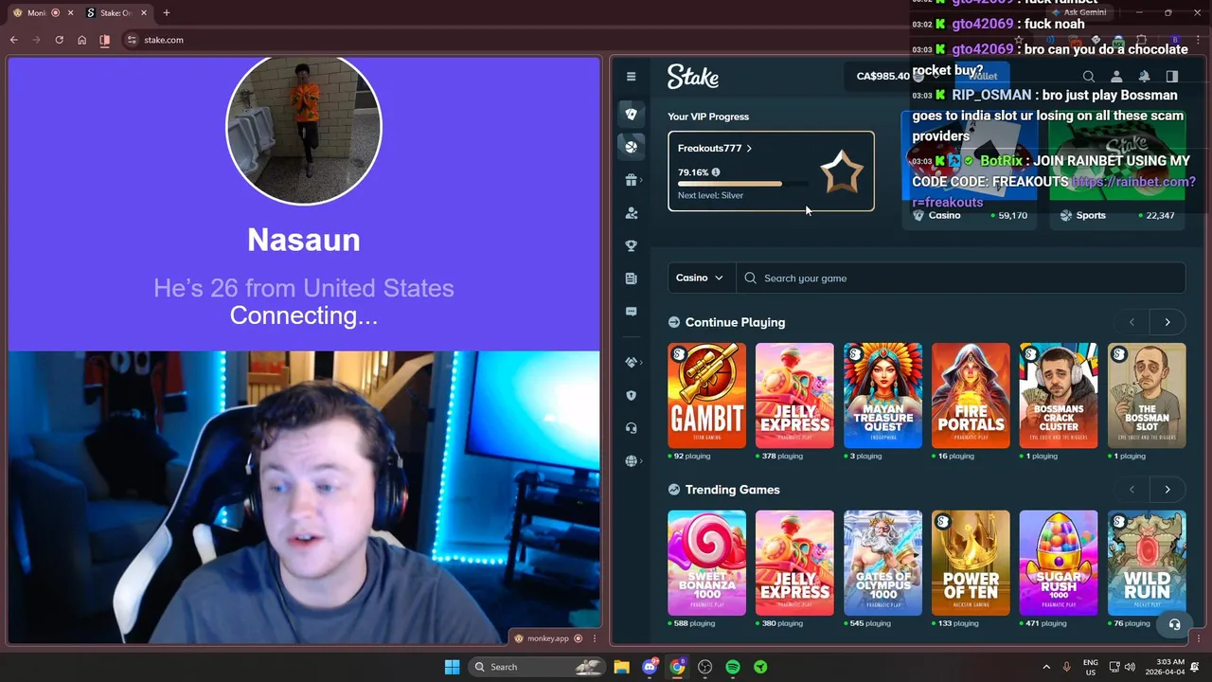
Task: Open Discord from the taskbar
Action: 650,667
